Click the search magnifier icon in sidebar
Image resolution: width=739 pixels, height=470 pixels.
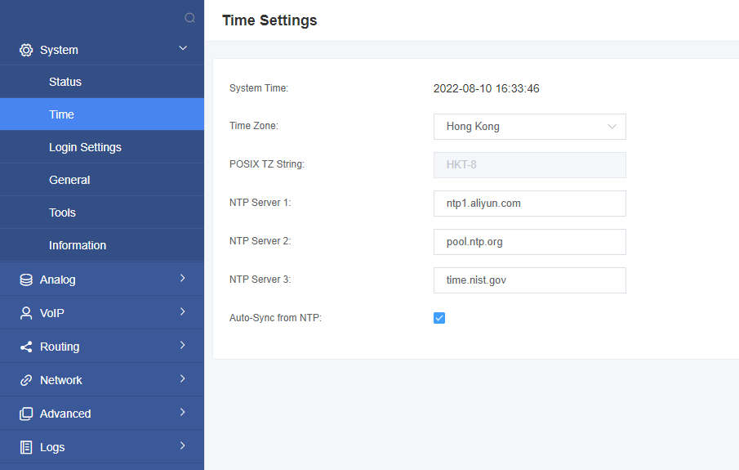tap(189, 18)
